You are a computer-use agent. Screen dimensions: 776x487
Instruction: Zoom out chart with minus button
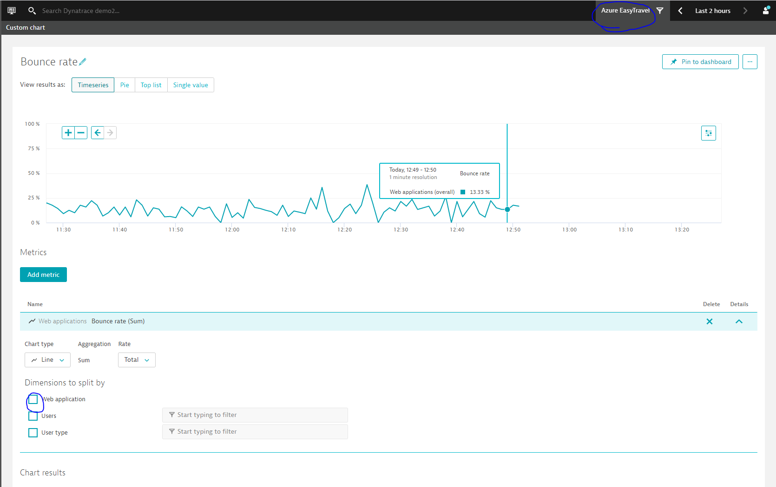(x=81, y=133)
